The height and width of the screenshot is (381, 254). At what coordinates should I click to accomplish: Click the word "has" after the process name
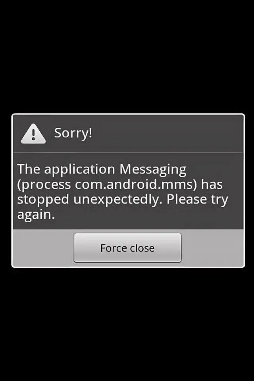(212, 185)
